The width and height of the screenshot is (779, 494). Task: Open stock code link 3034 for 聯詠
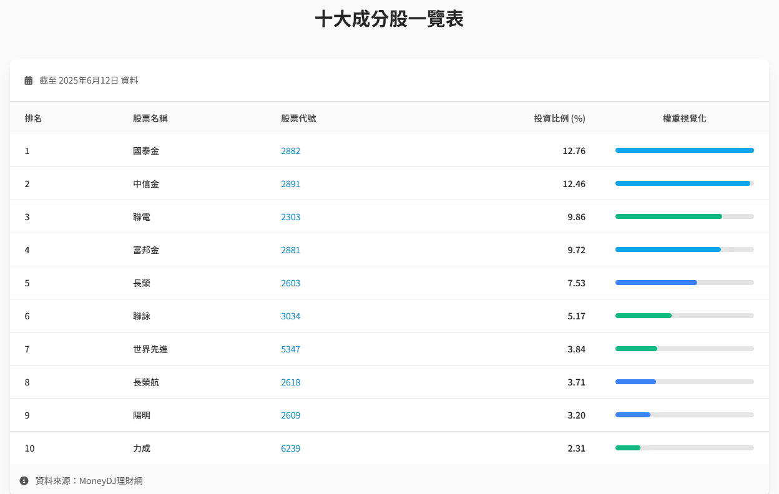point(291,316)
